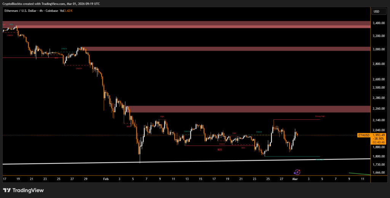The height and width of the screenshot is (198, 390).
Task: Click the Strong High label
Action: point(320,116)
